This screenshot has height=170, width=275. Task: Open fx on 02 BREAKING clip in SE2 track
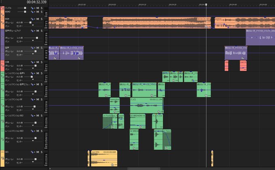click(141, 127)
